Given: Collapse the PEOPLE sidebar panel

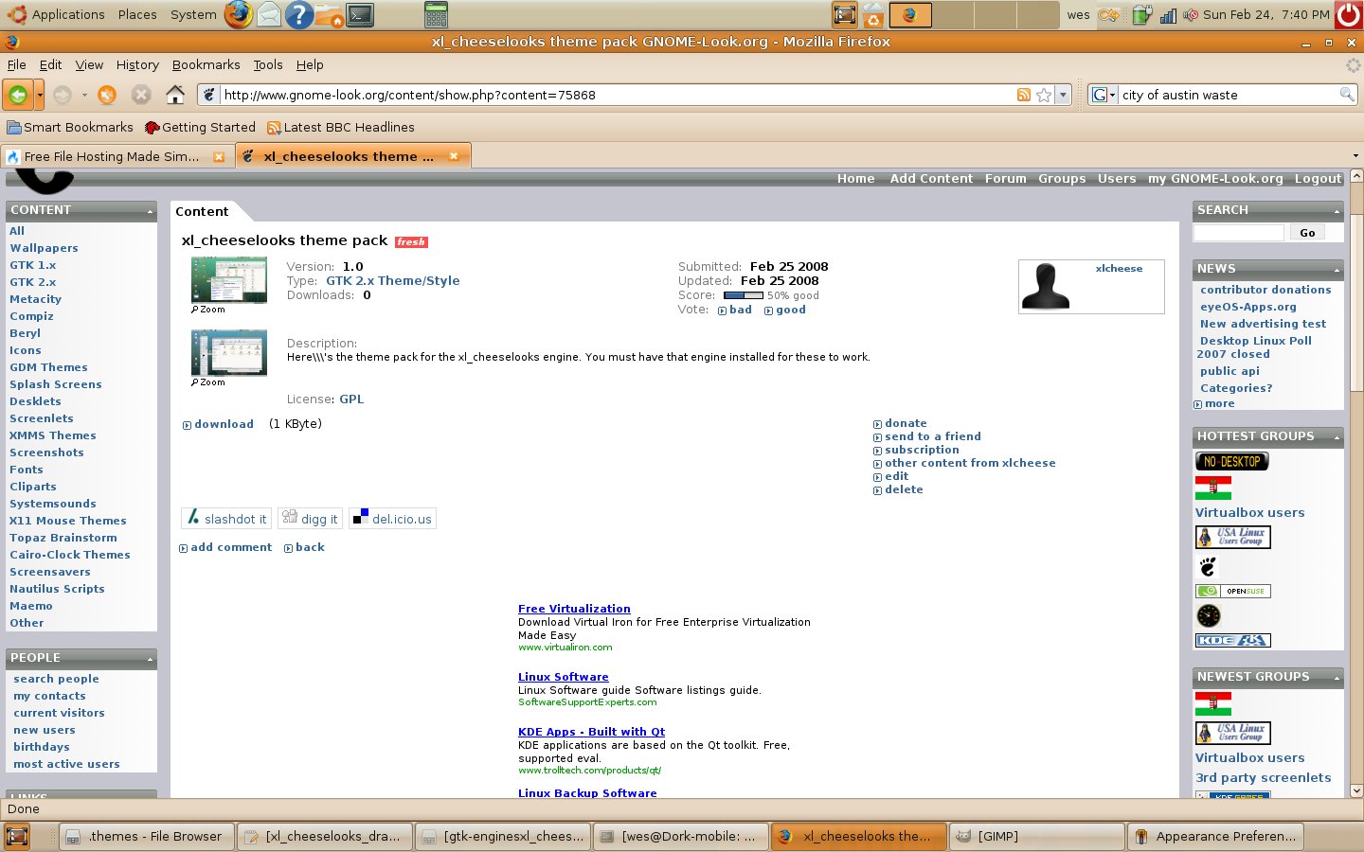Looking at the screenshot, I should click(150, 659).
